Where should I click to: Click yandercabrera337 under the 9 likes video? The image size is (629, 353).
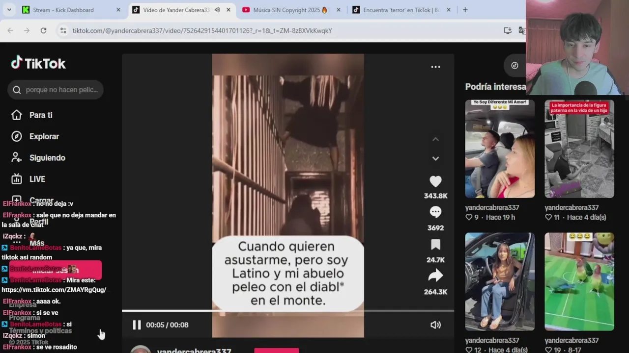[492, 207]
